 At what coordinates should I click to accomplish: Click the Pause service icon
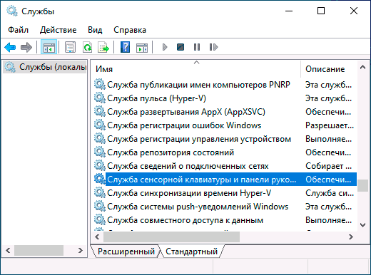[x=197, y=47]
